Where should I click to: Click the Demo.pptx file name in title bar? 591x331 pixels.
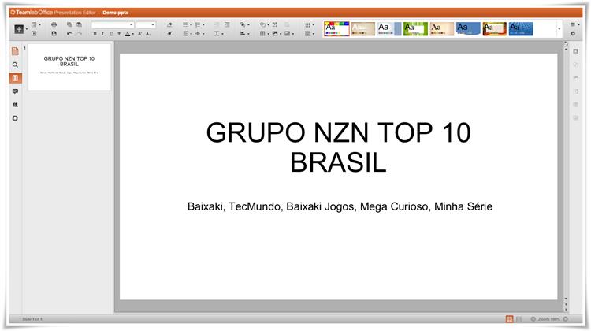pyautogui.click(x=115, y=13)
